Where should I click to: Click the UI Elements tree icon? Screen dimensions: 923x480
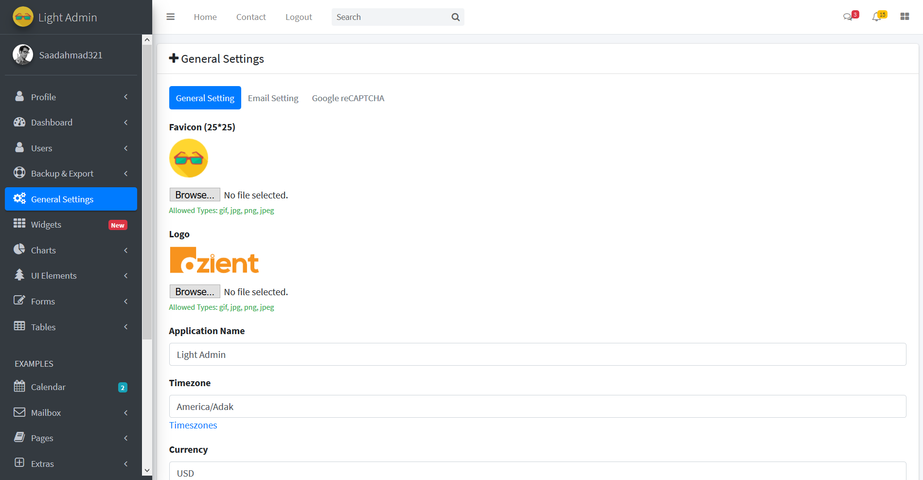click(x=19, y=275)
